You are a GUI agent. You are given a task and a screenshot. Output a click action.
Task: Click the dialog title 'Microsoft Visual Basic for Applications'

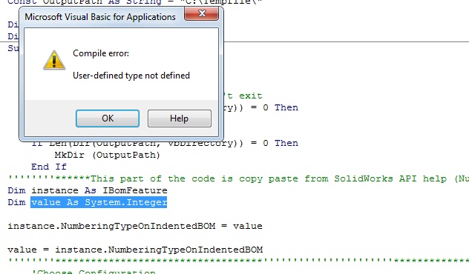point(100,17)
